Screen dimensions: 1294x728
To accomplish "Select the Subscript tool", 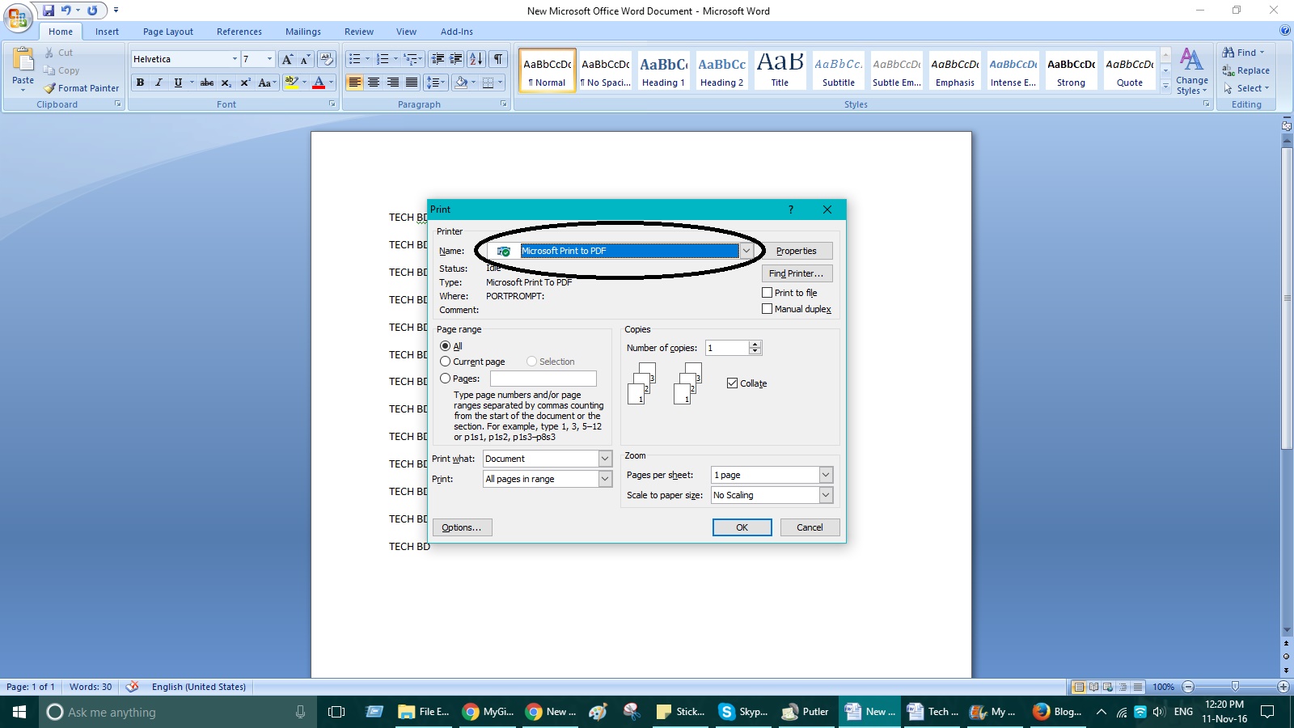I will 226,83.
